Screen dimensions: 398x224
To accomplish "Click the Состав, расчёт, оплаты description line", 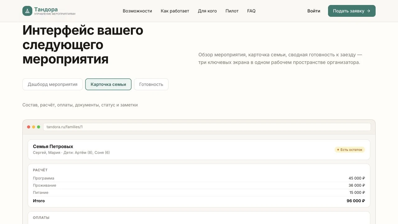I will pyautogui.click(x=80, y=105).
